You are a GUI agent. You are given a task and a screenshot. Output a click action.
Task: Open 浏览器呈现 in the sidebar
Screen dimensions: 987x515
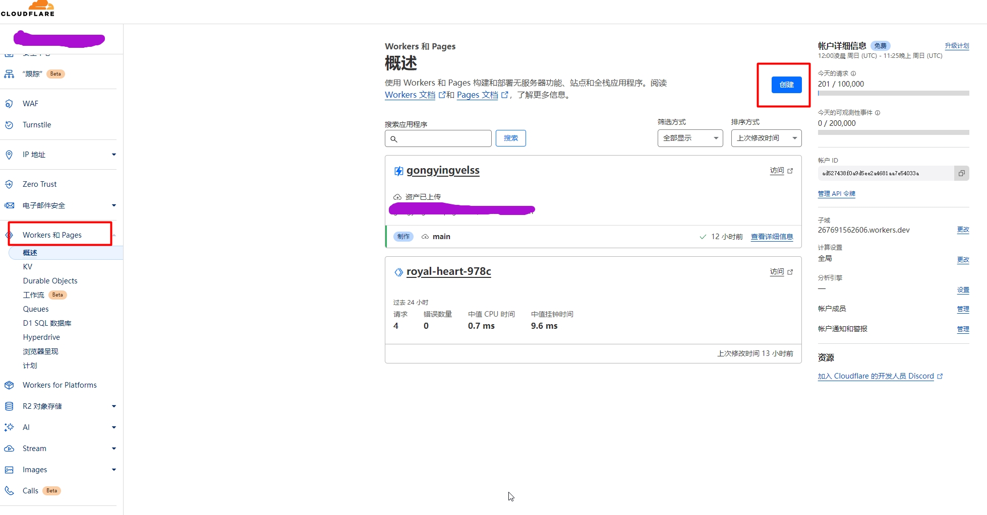tap(40, 351)
